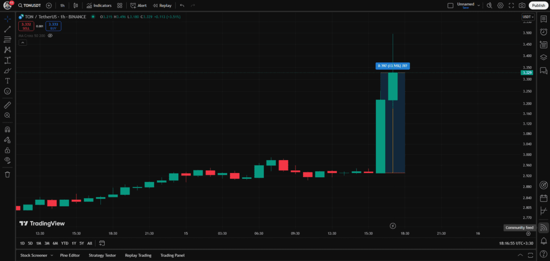Select the Stock Screener tab
Image resolution: width=550 pixels, height=261 pixels.
tap(34, 256)
